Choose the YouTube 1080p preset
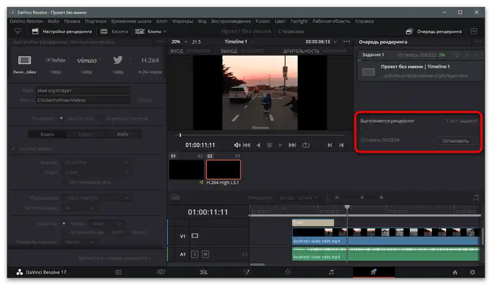 [56, 60]
